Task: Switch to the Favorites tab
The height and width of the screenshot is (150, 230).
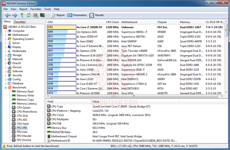Action: point(20,22)
